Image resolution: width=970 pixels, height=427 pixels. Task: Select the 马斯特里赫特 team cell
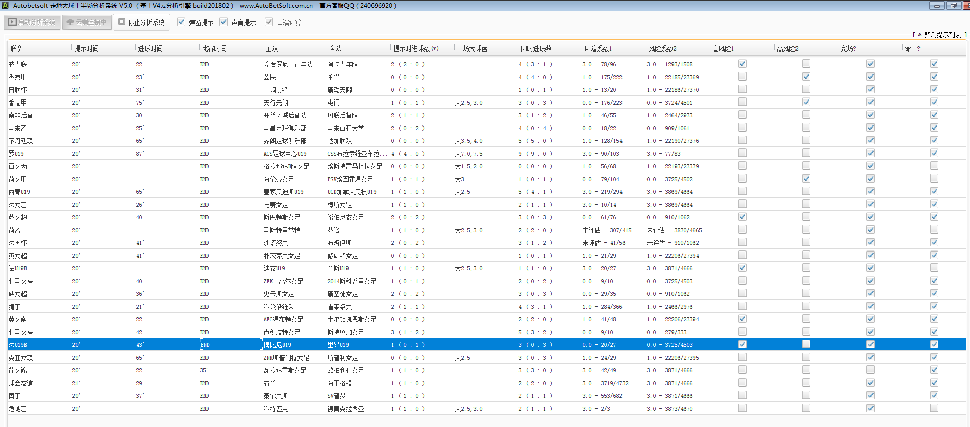[x=282, y=230]
